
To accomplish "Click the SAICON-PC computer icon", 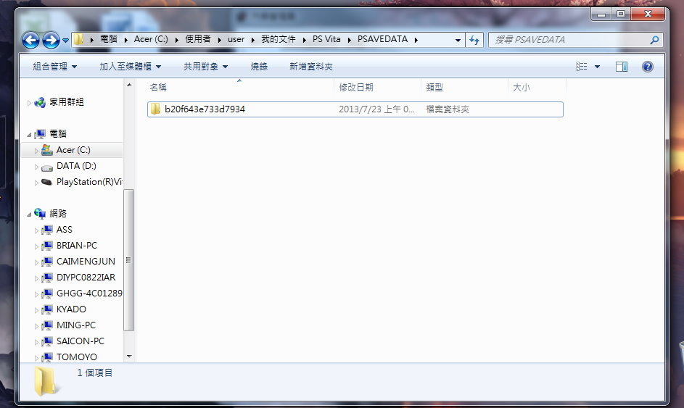I will point(47,341).
